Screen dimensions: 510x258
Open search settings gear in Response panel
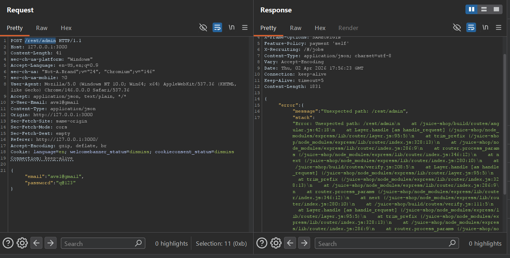click(x=276, y=243)
